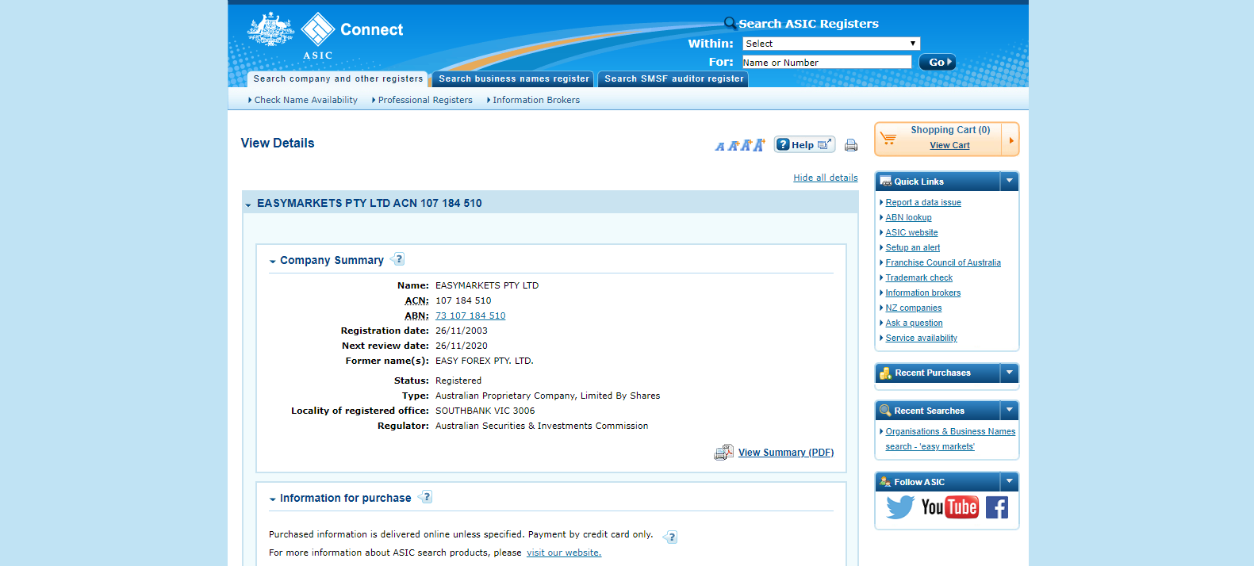Open Information brokers quick link

click(x=922, y=293)
